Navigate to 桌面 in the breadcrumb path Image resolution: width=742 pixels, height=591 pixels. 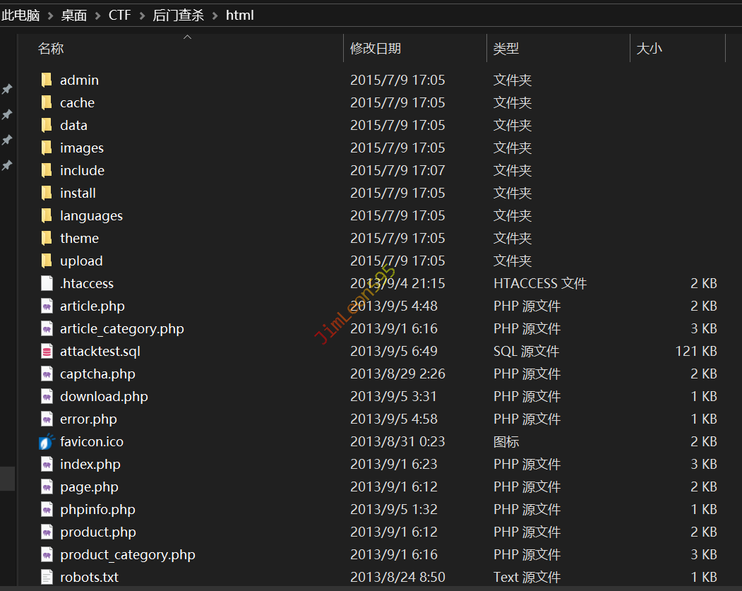[x=74, y=16]
